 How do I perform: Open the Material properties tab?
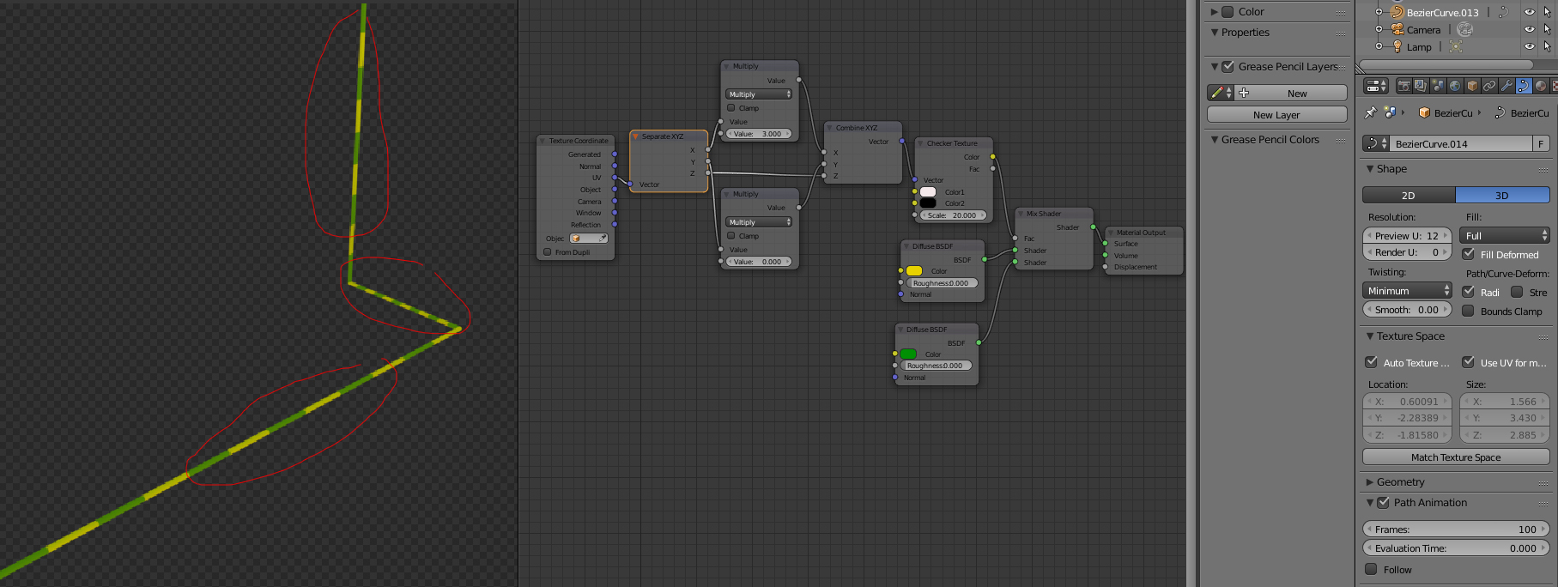[x=1541, y=86]
